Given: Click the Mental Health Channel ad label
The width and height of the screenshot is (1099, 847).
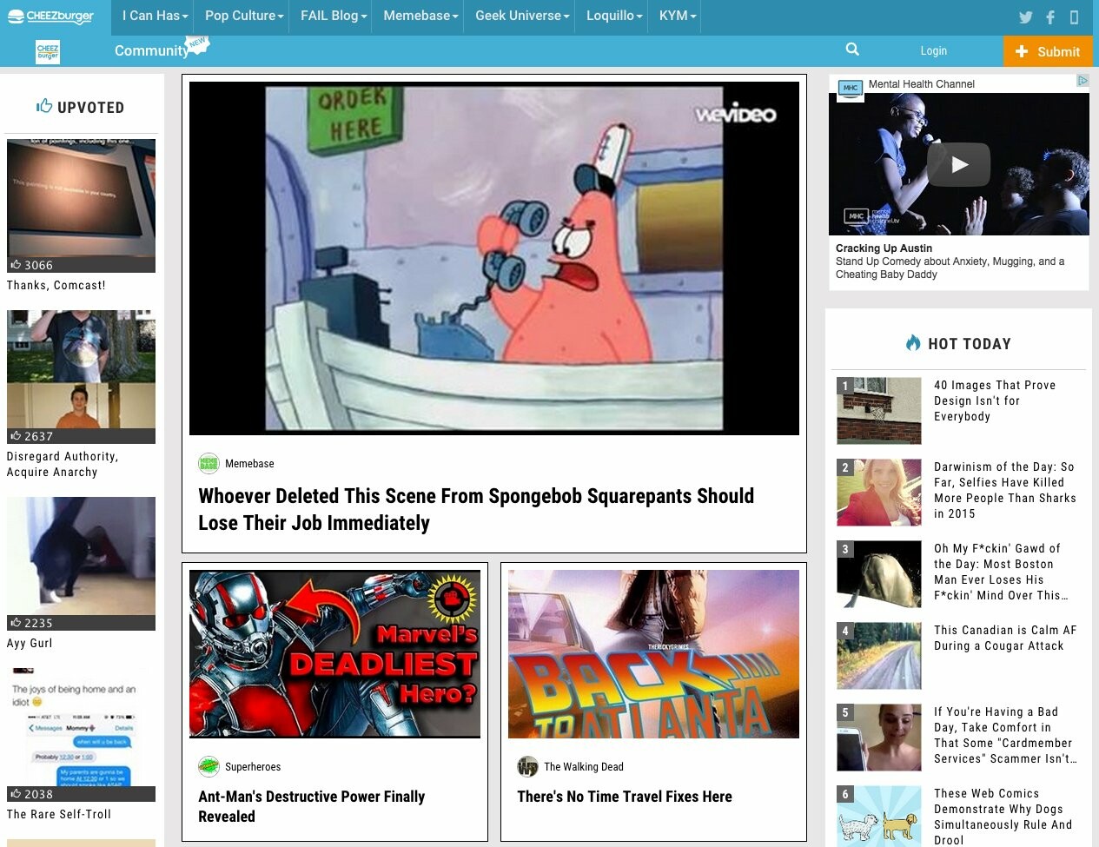Looking at the screenshot, I should click(922, 83).
